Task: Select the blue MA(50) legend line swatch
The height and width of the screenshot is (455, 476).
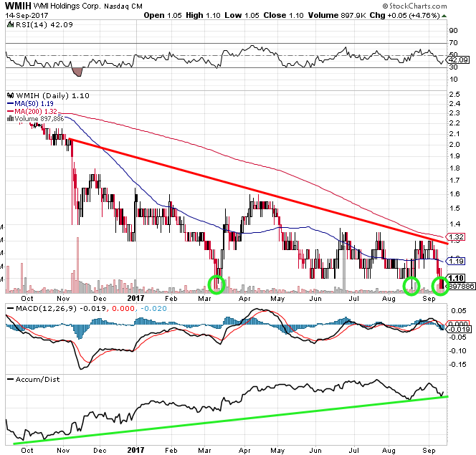Action: [x=10, y=104]
